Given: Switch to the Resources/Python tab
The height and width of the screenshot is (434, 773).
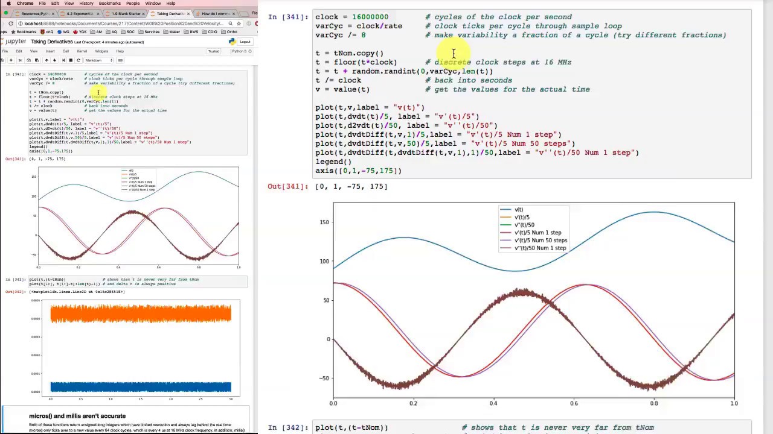Looking at the screenshot, I should [34, 14].
